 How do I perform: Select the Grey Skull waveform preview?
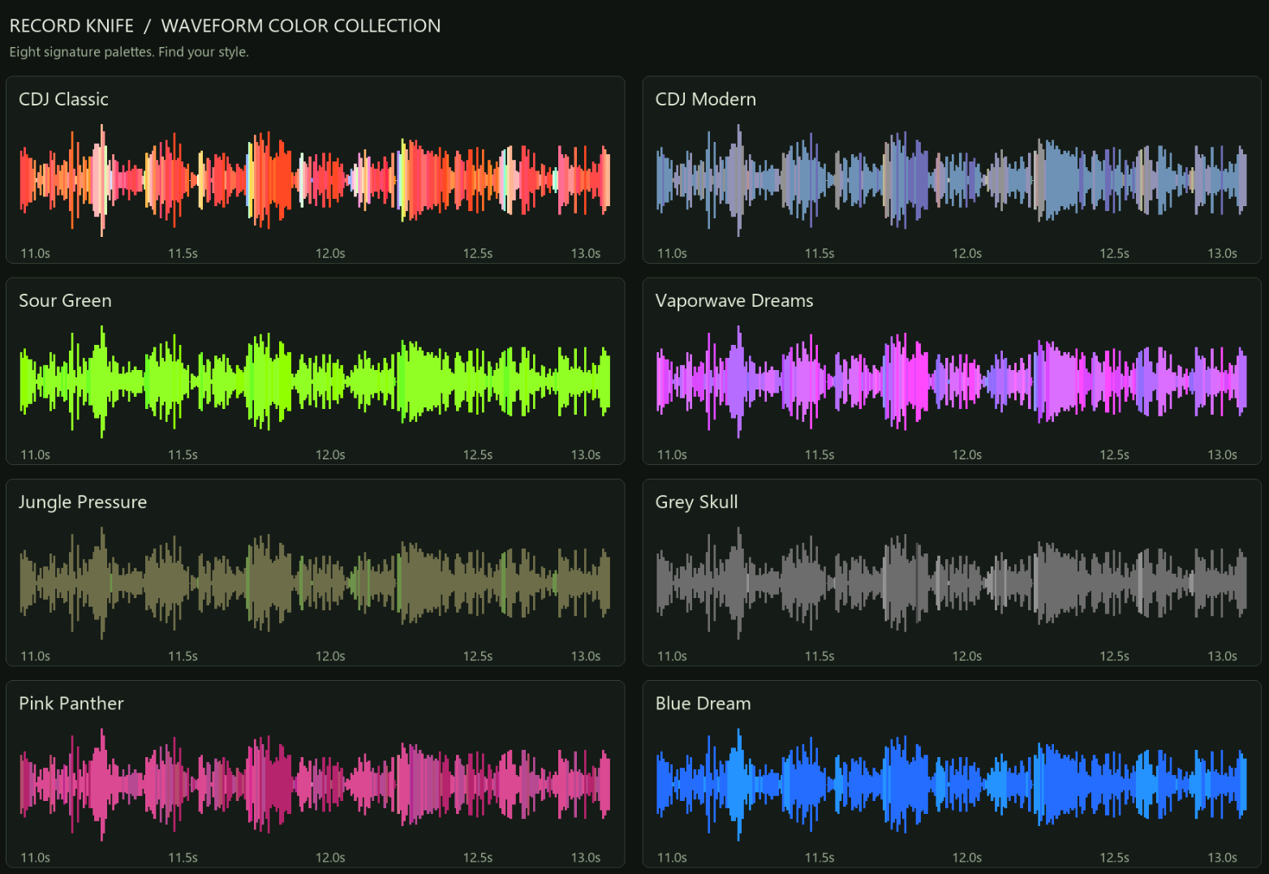[952, 583]
